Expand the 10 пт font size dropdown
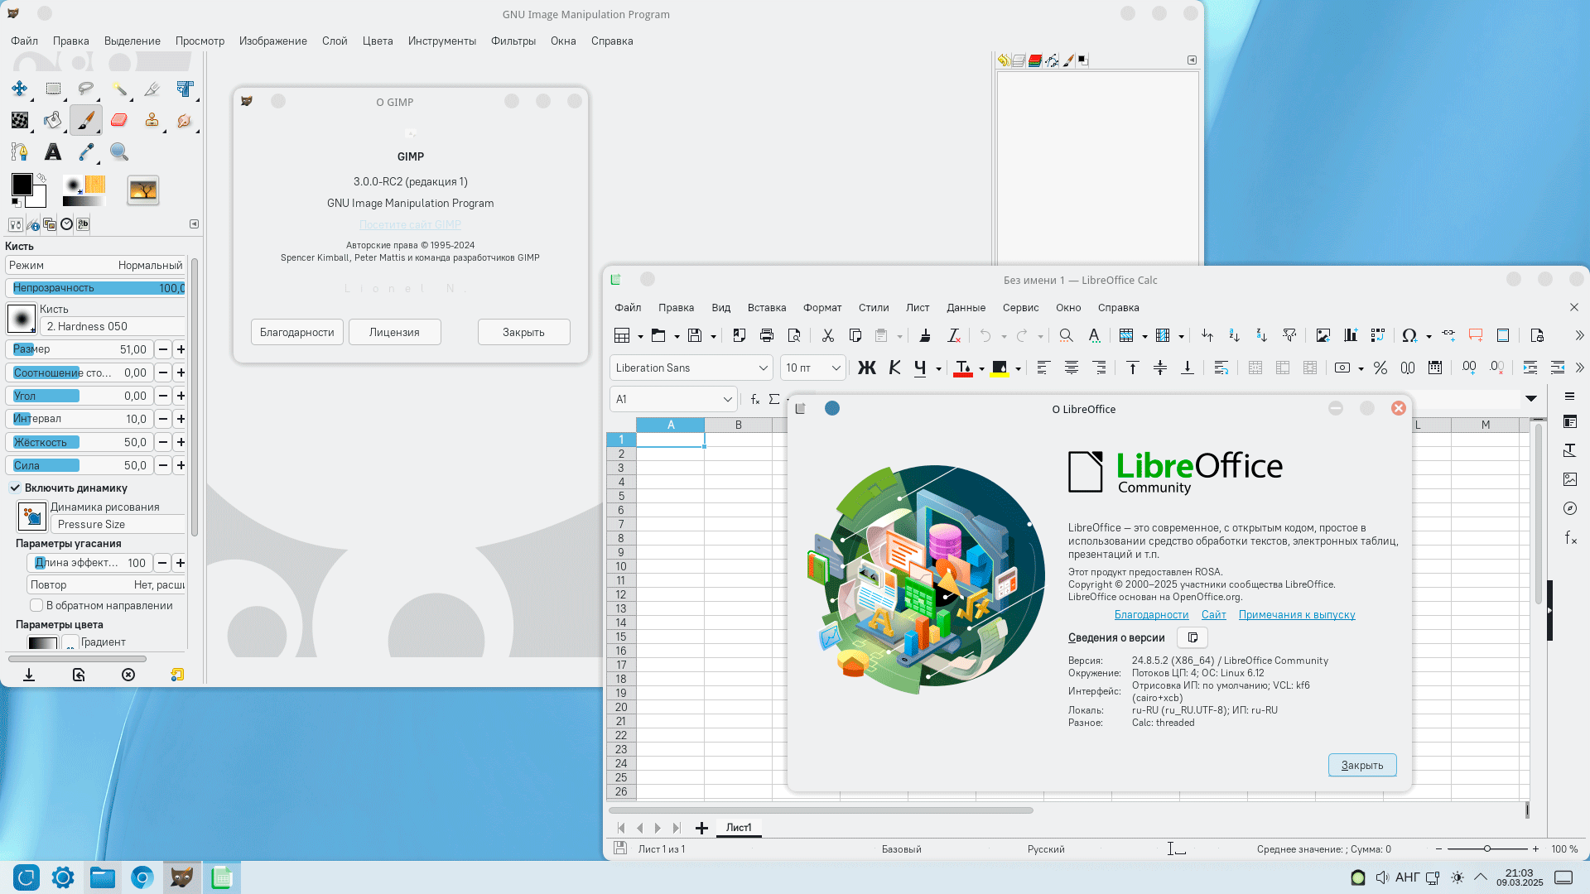The image size is (1590, 894). tap(836, 368)
